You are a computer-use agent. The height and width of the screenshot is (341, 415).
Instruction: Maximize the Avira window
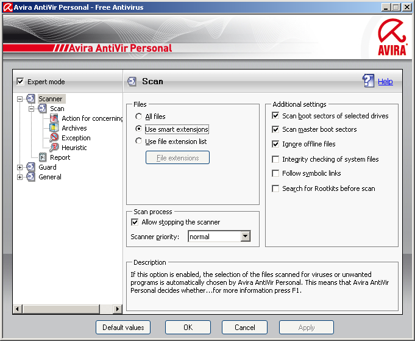click(x=395, y=7)
